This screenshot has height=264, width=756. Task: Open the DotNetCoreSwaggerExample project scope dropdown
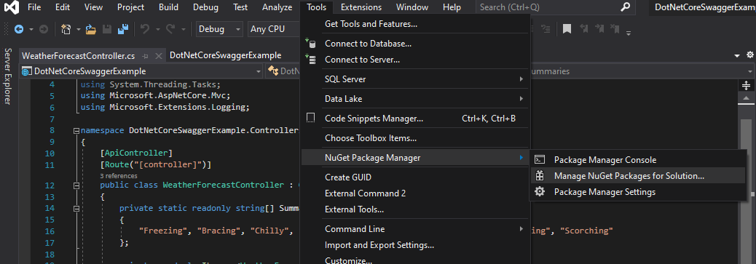[x=141, y=71]
